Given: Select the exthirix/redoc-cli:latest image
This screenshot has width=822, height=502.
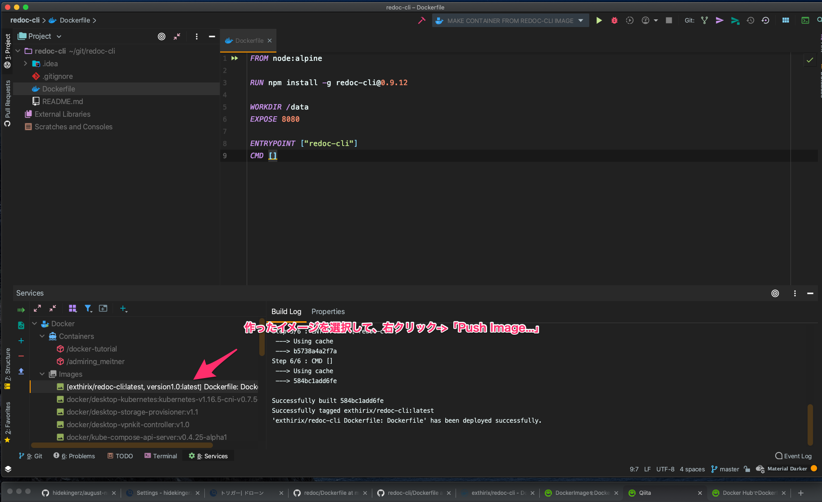Looking at the screenshot, I should (x=145, y=387).
